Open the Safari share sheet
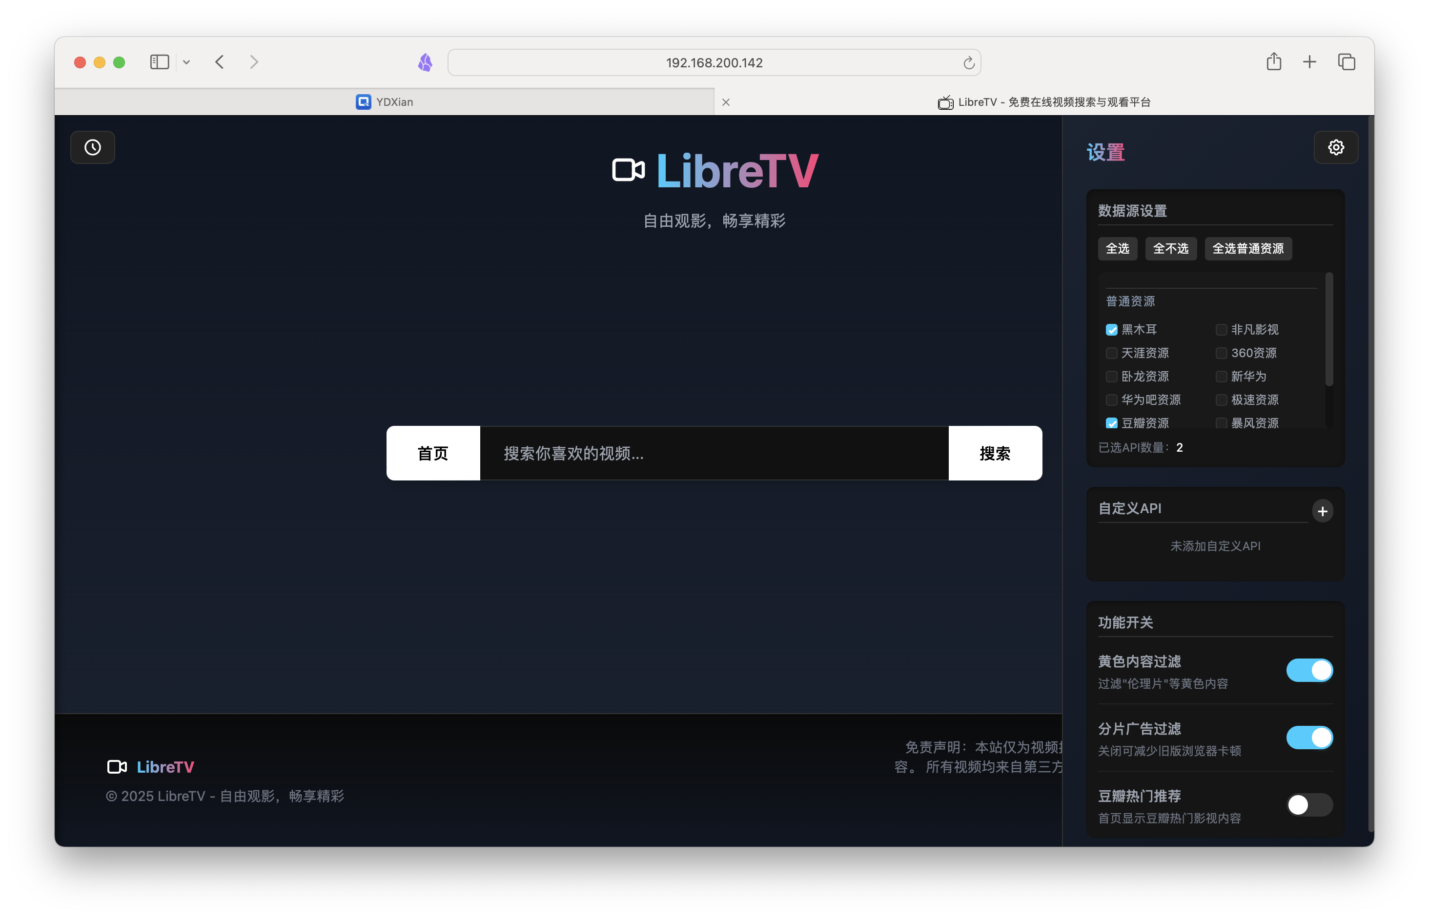The image size is (1429, 919). click(1274, 61)
